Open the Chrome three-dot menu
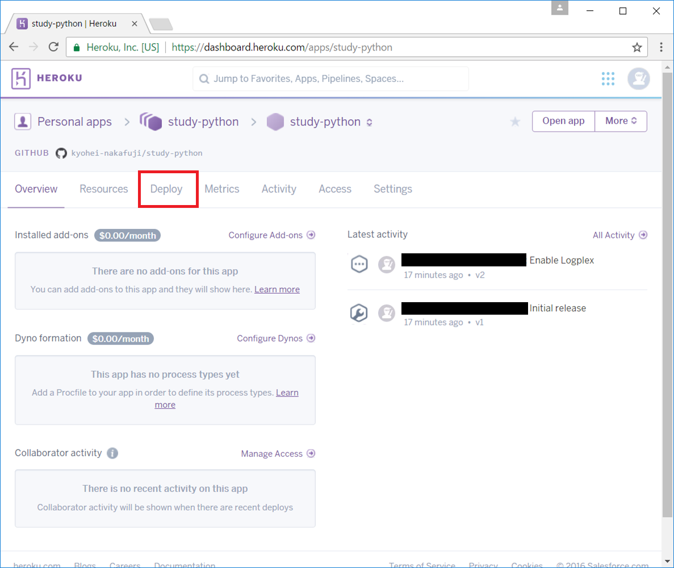 click(x=661, y=47)
